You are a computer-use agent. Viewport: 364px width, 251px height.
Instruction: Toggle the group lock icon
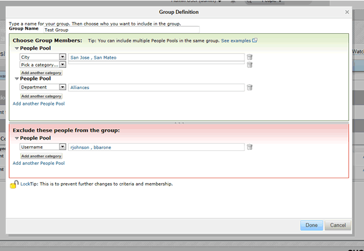(x=14, y=184)
